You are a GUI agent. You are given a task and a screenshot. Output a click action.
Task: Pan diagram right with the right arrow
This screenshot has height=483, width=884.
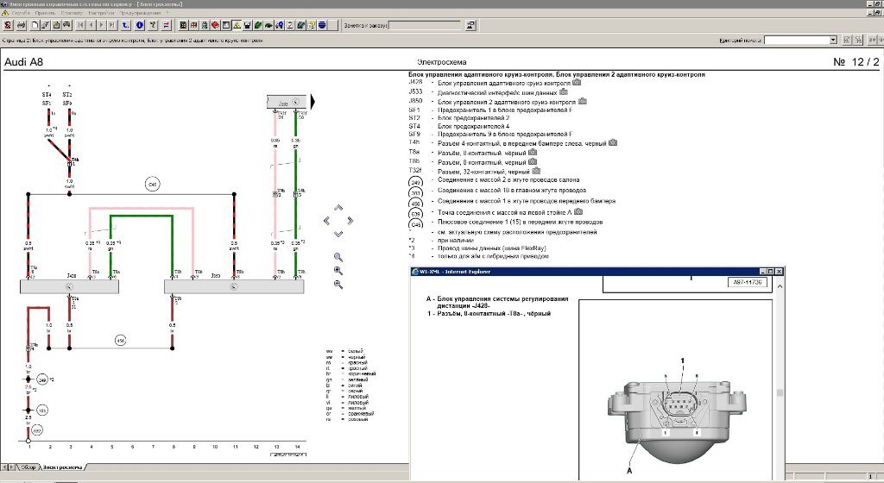[350, 221]
